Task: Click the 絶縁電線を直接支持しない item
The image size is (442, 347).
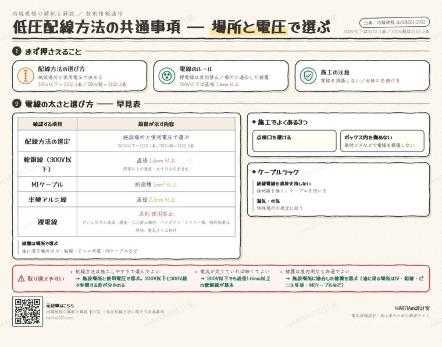Action: pyautogui.click(x=284, y=184)
